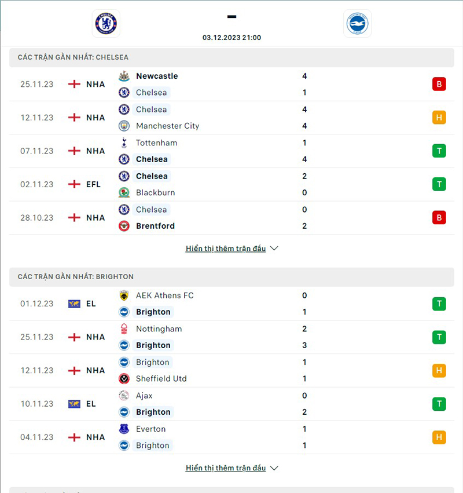Image resolution: width=463 pixels, height=493 pixels.
Task: Click the green T badge for Tottenham match
Action: [x=439, y=151]
